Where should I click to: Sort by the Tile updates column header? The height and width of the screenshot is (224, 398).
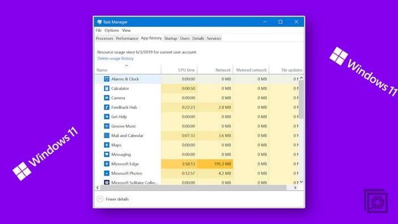287,69
